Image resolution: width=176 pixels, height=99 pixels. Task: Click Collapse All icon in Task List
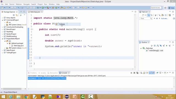coord(166,15)
